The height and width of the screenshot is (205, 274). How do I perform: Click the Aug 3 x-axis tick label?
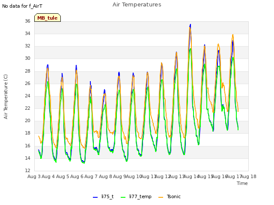[x=34, y=176]
